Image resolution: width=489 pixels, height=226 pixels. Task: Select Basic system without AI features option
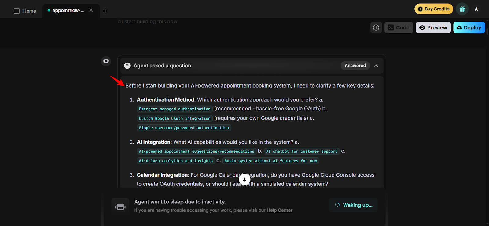pyautogui.click(x=271, y=161)
